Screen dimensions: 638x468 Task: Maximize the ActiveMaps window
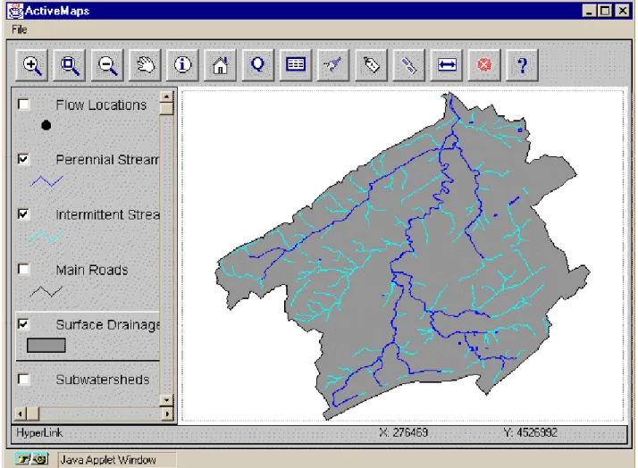(x=605, y=11)
